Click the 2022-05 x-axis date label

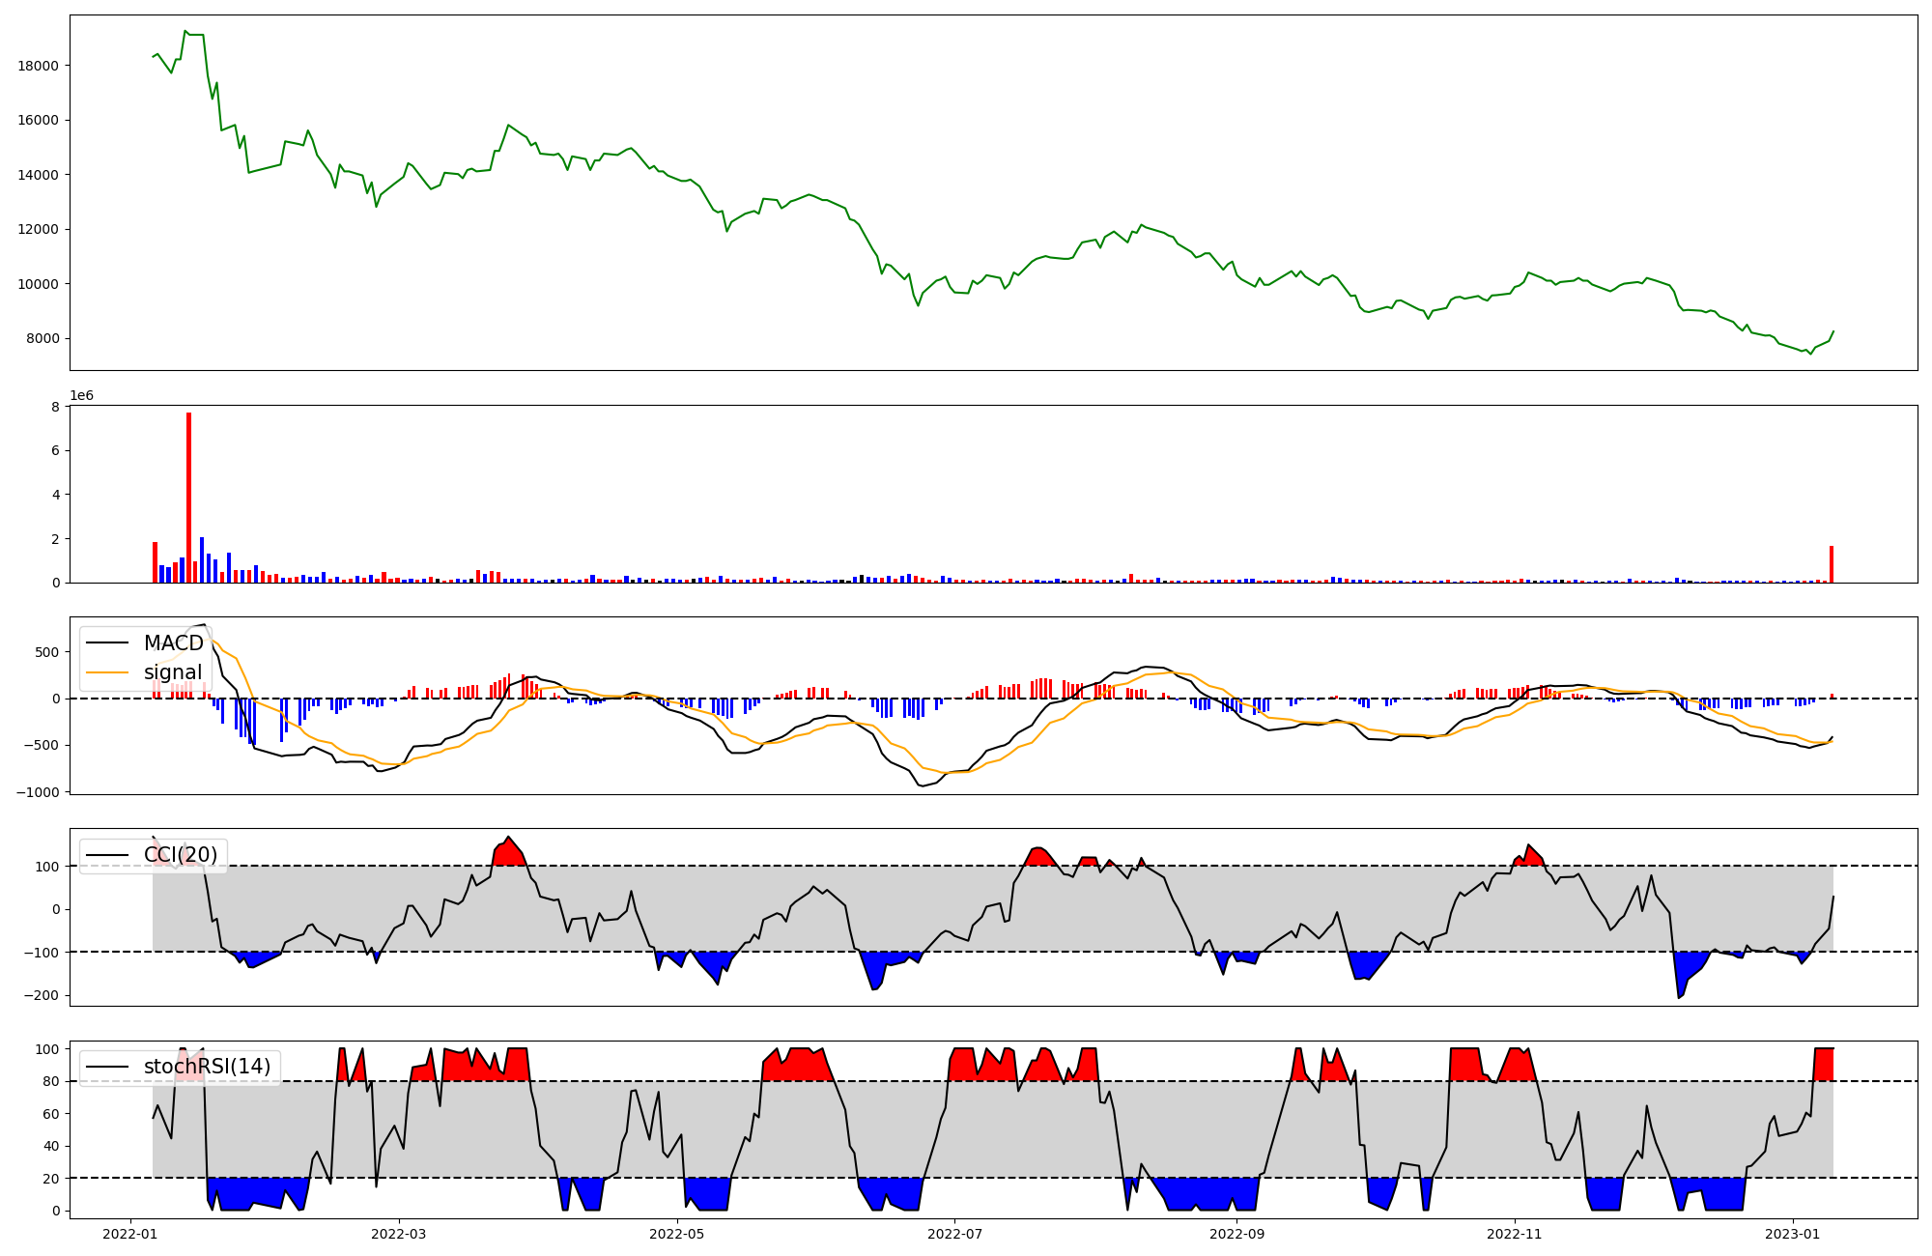pos(676,1234)
